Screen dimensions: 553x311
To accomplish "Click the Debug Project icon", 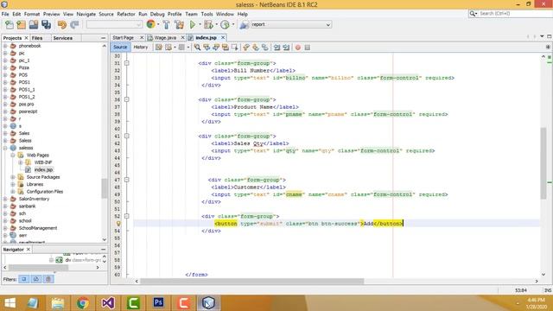I will pyautogui.click(x=208, y=25).
